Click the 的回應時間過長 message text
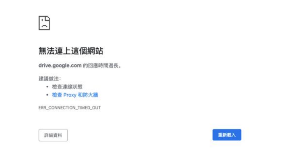Viewport: 282px width, 168px height. pyautogui.click(x=102, y=65)
